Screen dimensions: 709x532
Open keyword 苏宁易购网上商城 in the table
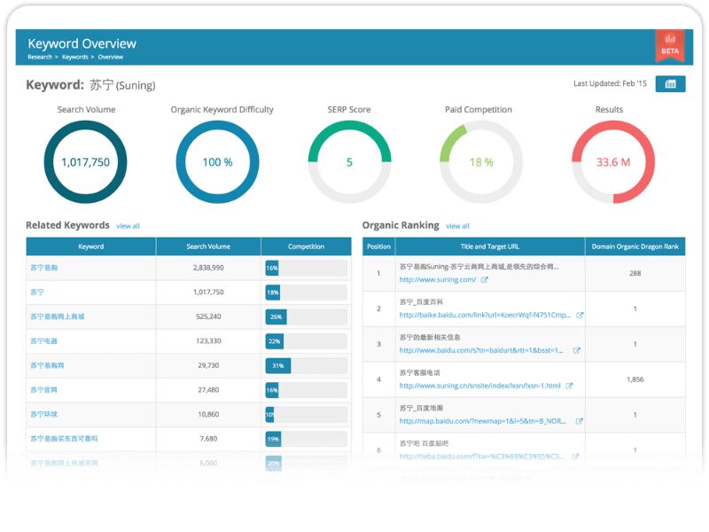click(58, 317)
